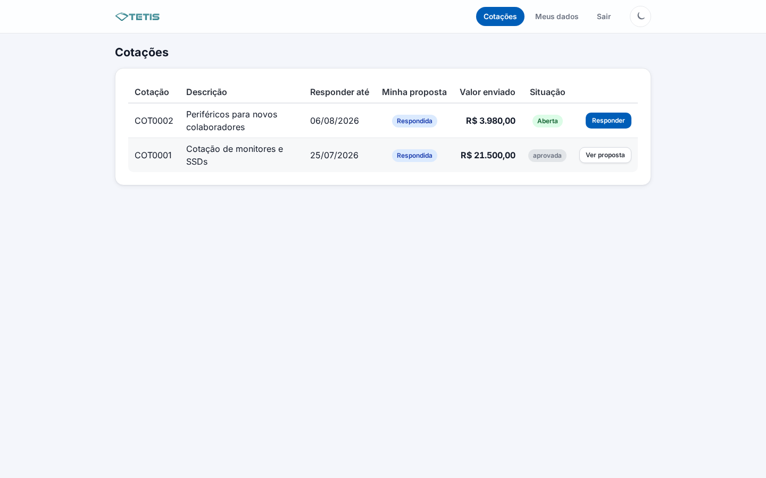Click Ver proposta for COT0001
Viewport: 766px width, 478px height.
[x=605, y=155]
